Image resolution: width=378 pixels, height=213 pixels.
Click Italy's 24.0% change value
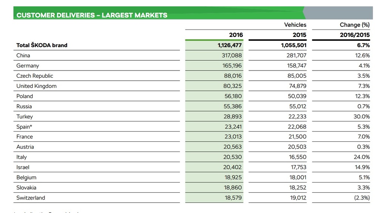click(362, 157)
